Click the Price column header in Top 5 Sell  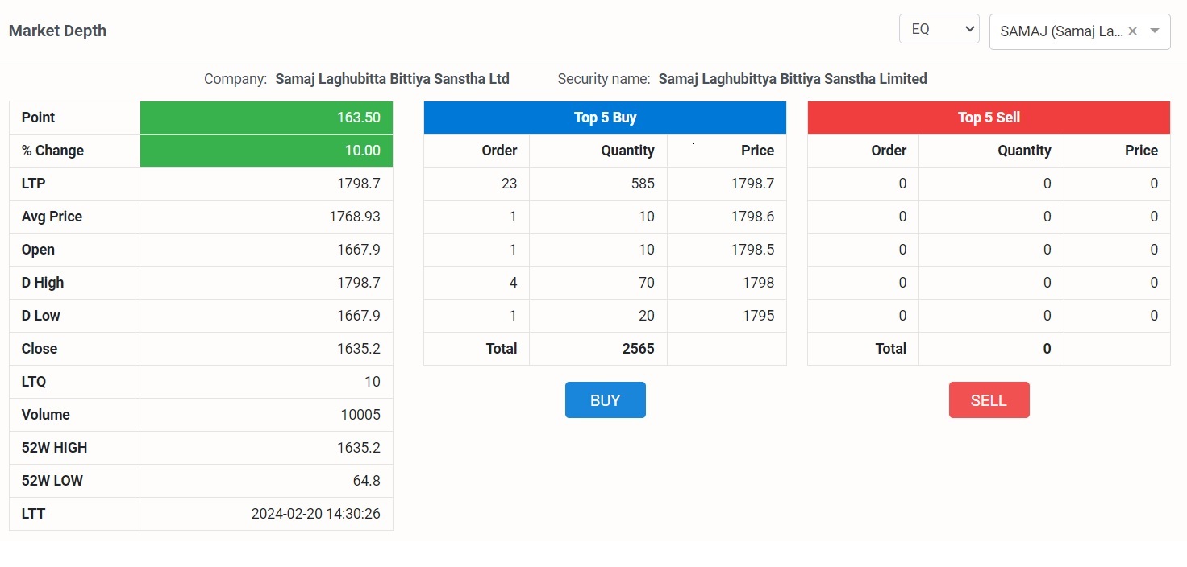[x=1141, y=151]
